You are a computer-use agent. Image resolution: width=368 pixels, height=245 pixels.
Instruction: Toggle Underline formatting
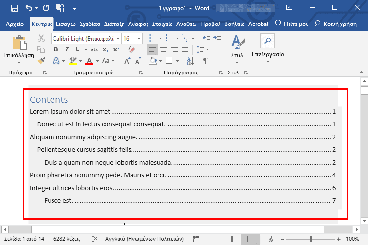(x=78, y=49)
